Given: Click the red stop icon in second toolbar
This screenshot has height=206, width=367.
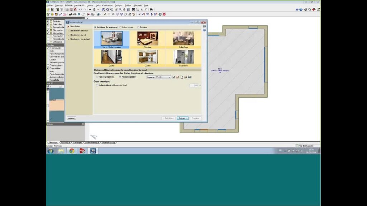Looking at the screenshot, I should tap(164, 14).
